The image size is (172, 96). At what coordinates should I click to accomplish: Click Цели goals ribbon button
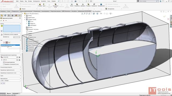click(44, 5)
